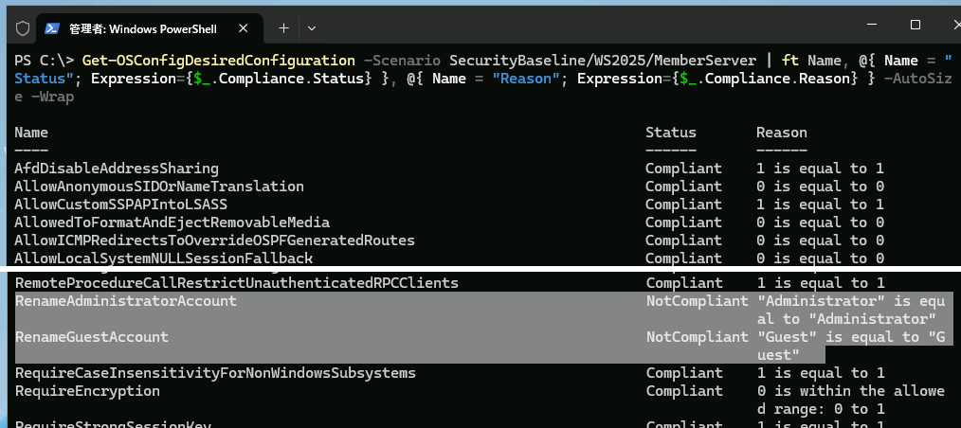Minimize the terminal window

pos(870,26)
